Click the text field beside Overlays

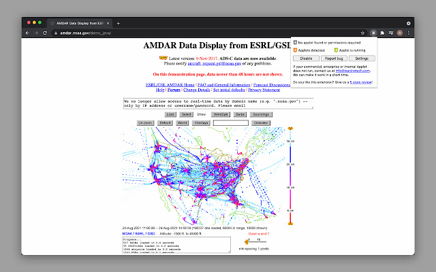[230, 123]
